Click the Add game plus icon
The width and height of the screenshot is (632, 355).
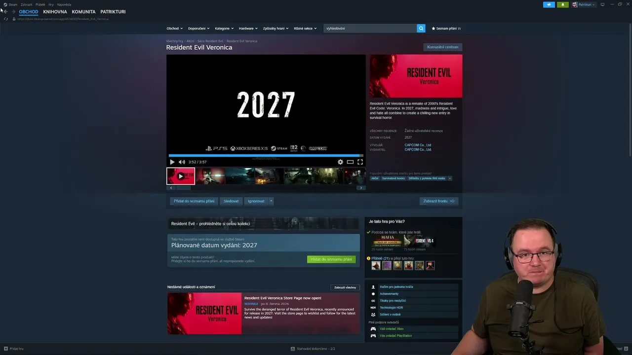(6, 349)
